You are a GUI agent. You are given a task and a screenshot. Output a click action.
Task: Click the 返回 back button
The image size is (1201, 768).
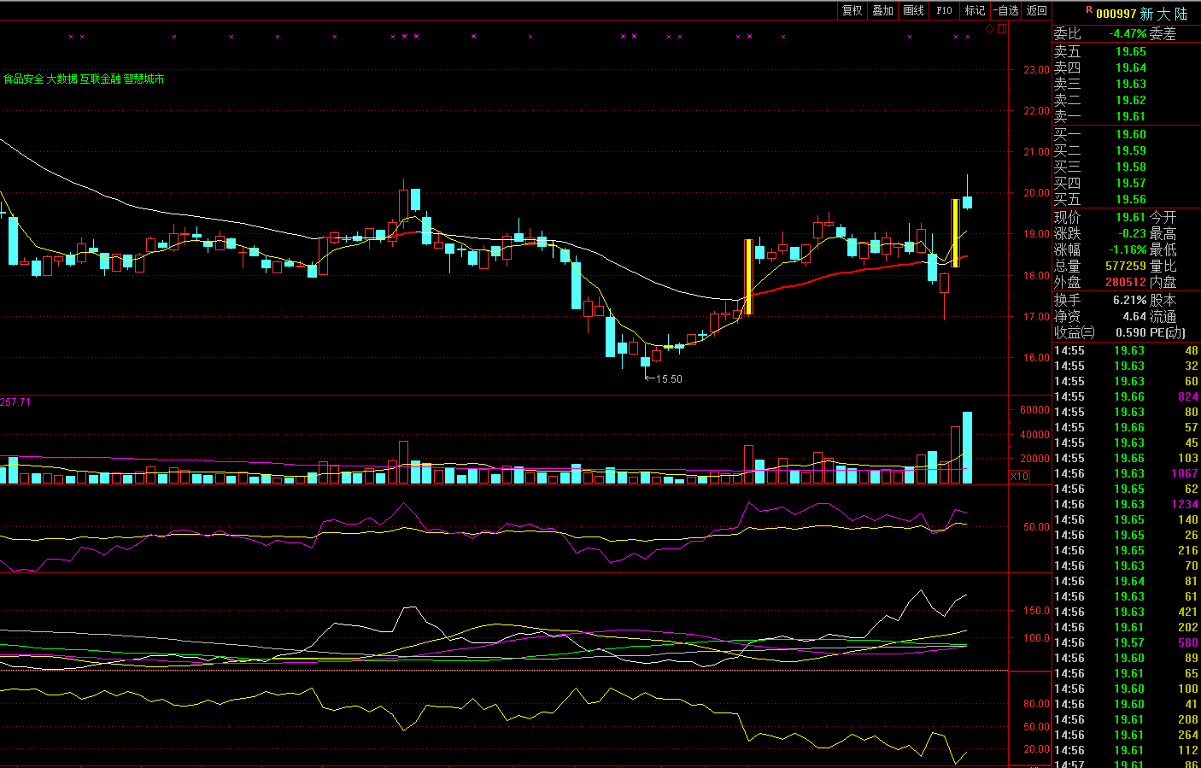tap(1036, 10)
